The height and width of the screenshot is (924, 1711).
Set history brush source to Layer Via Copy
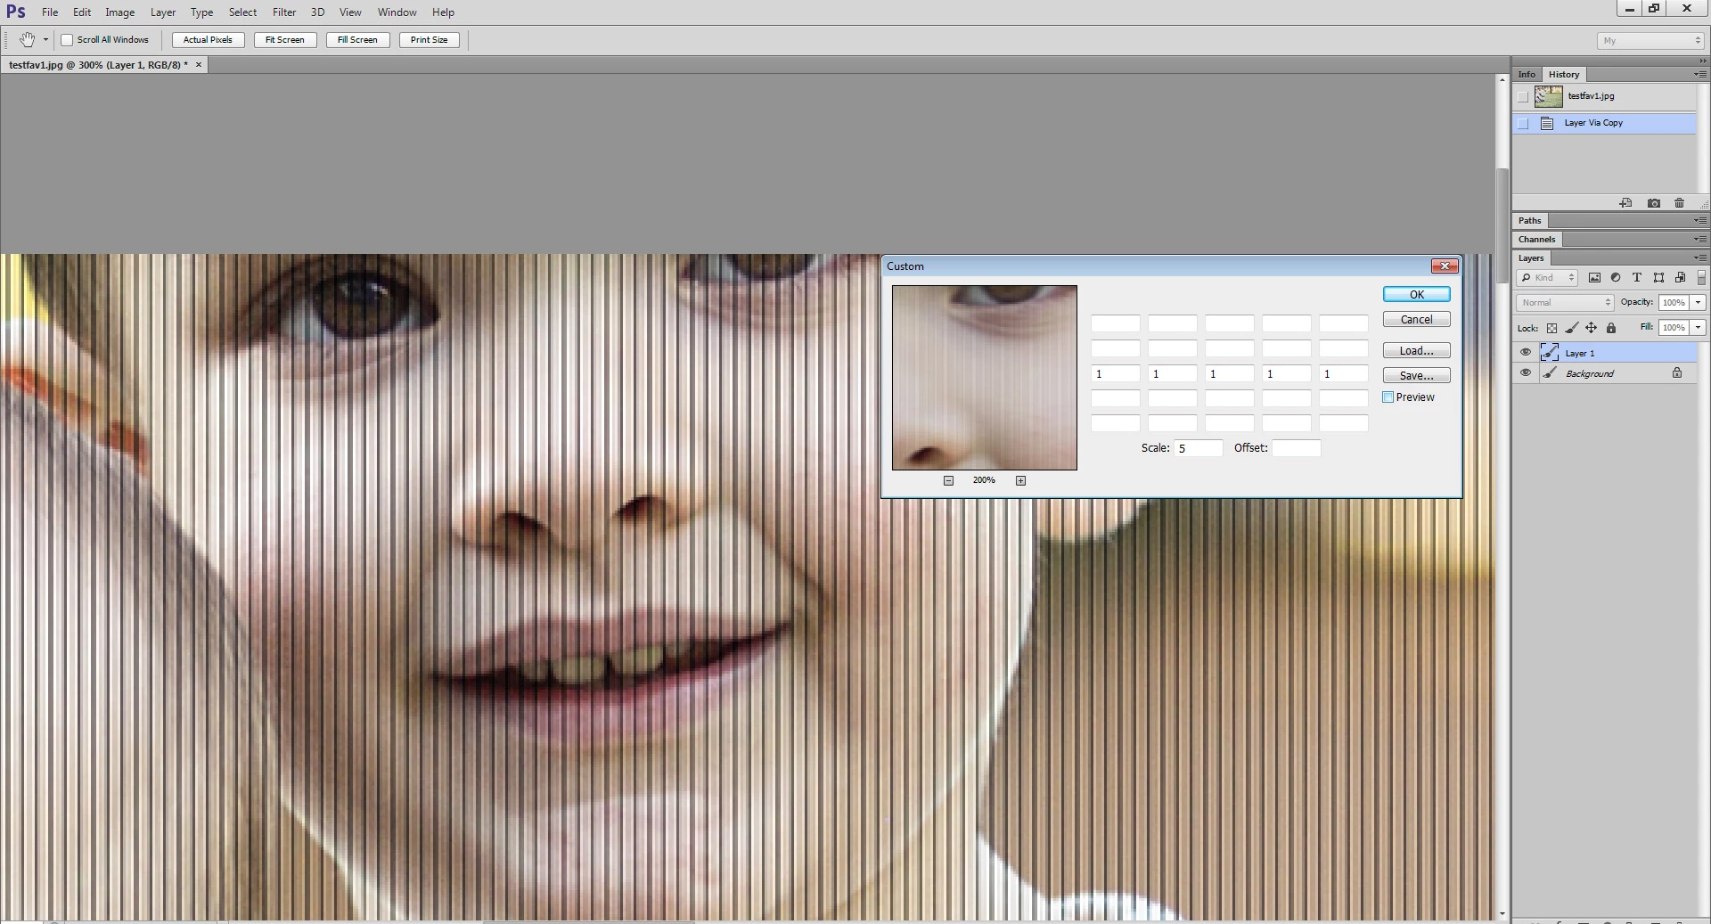[x=1523, y=123]
